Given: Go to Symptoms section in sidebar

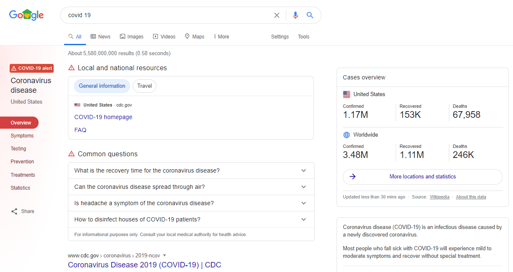Looking at the screenshot, I should (x=22, y=136).
